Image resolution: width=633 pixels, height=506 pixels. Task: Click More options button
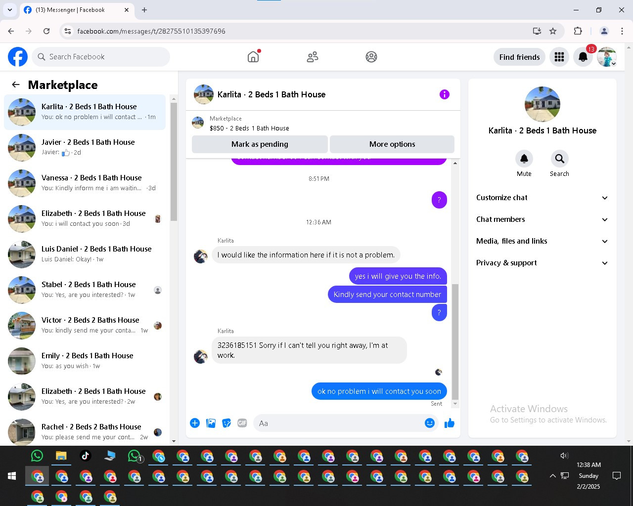click(392, 144)
